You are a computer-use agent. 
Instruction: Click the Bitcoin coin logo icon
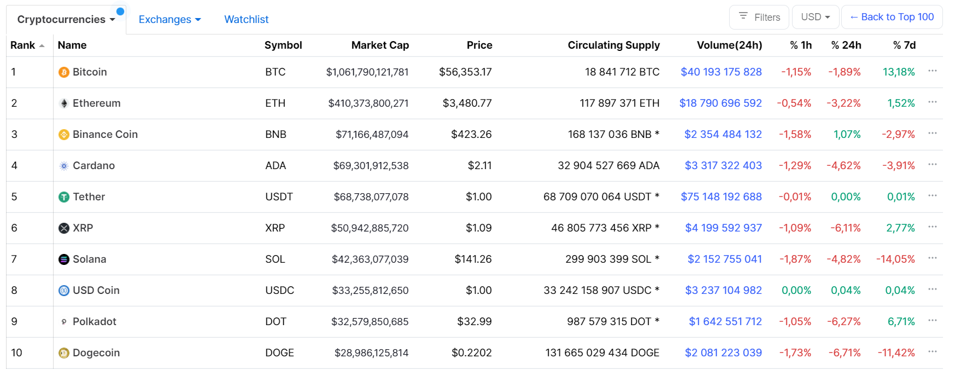pyautogui.click(x=64, y=72)
